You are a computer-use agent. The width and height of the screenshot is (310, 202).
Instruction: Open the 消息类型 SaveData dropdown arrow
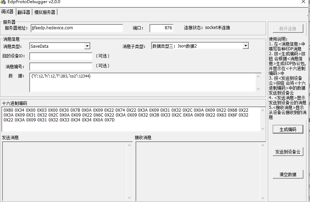tap(87, 46)
